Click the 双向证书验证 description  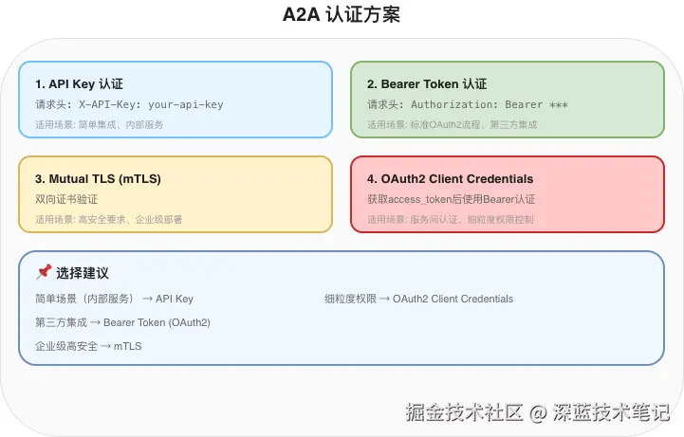click(66, 199)
